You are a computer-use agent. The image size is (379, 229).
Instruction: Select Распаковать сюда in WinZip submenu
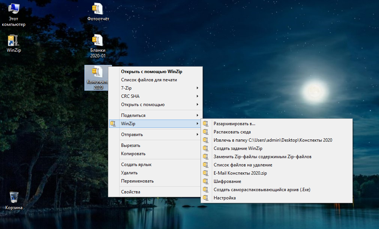277,132
